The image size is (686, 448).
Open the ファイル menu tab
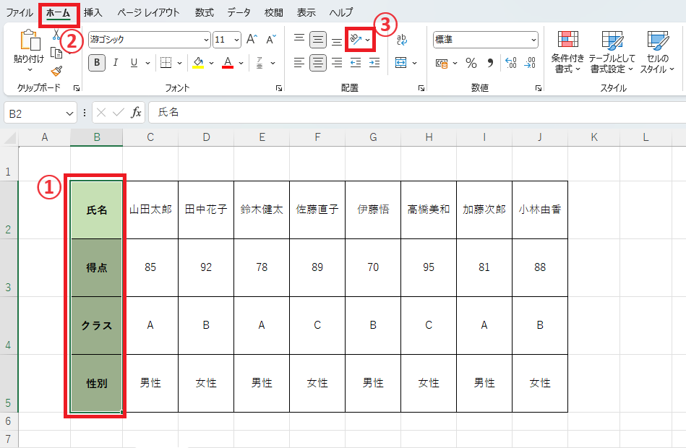(x=20, y=13)
